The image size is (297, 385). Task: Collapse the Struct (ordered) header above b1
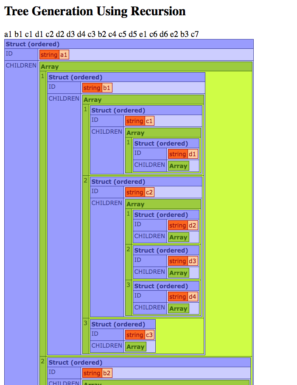(126, 77)
